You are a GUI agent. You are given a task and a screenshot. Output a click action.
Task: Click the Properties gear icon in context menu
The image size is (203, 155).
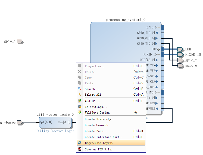tap(80, 66)
